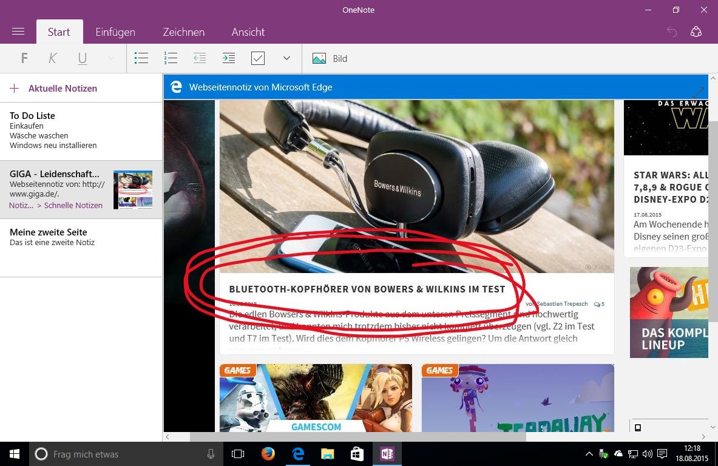This screenshot has height=466, width=718.
Task: Click the Tearaway games image tile
Action: [x=518, y=398]
